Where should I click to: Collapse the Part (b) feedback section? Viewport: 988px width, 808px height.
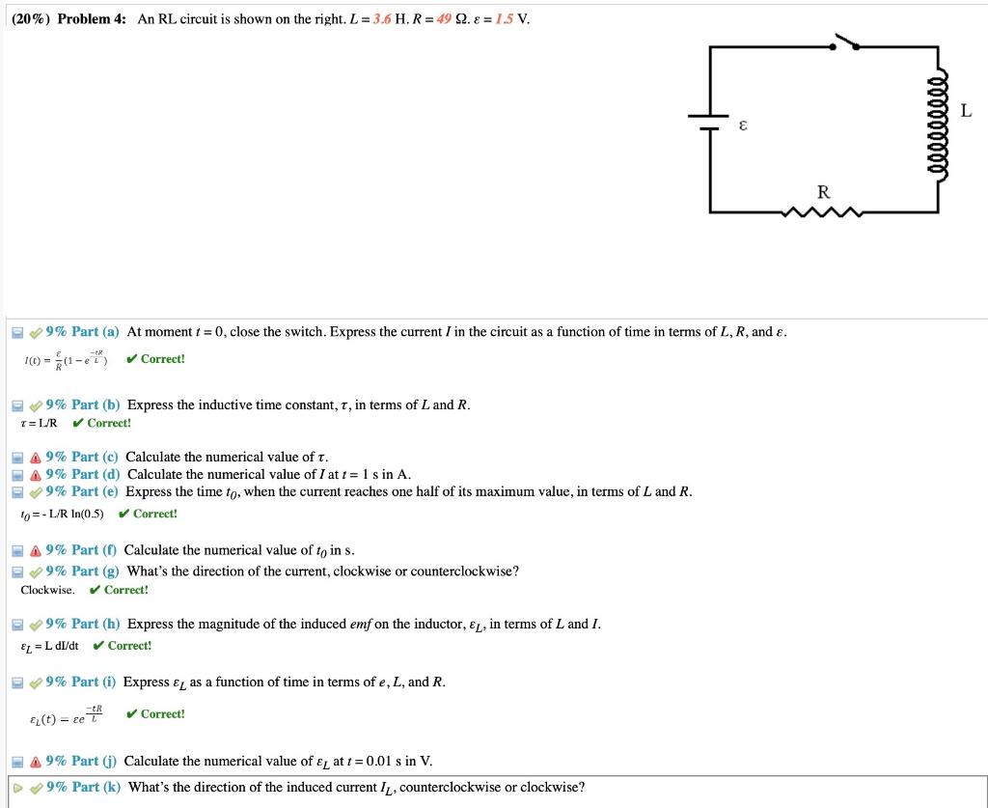17,404
